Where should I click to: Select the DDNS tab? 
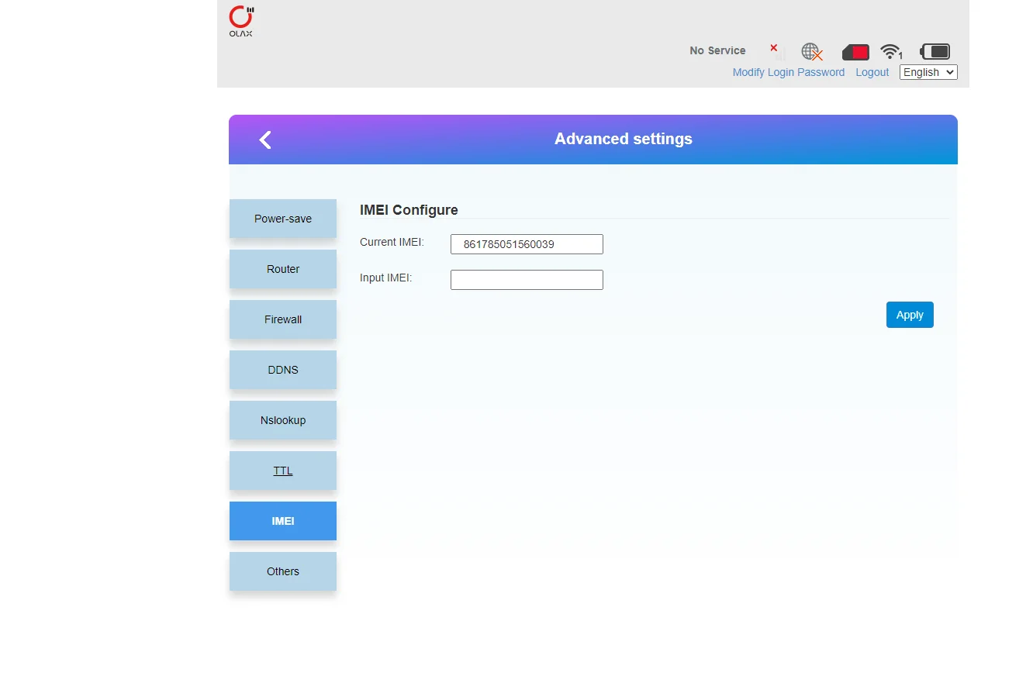283,370
